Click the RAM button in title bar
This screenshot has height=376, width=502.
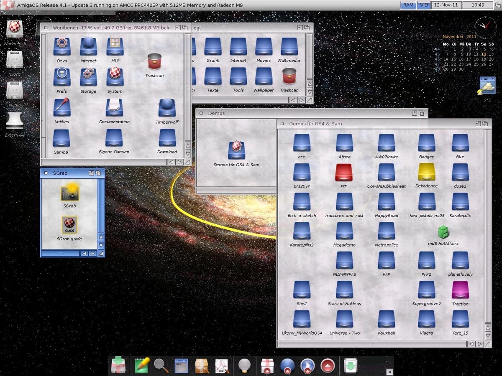tap(408, 5)
